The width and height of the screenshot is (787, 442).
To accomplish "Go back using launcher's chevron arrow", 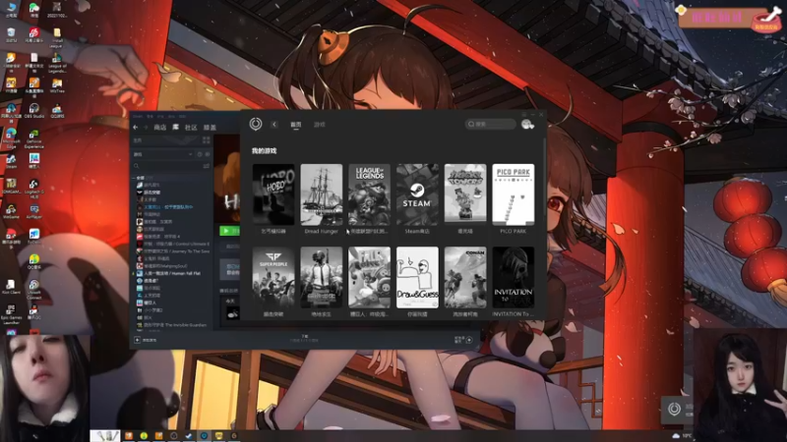I will (274, 125).
